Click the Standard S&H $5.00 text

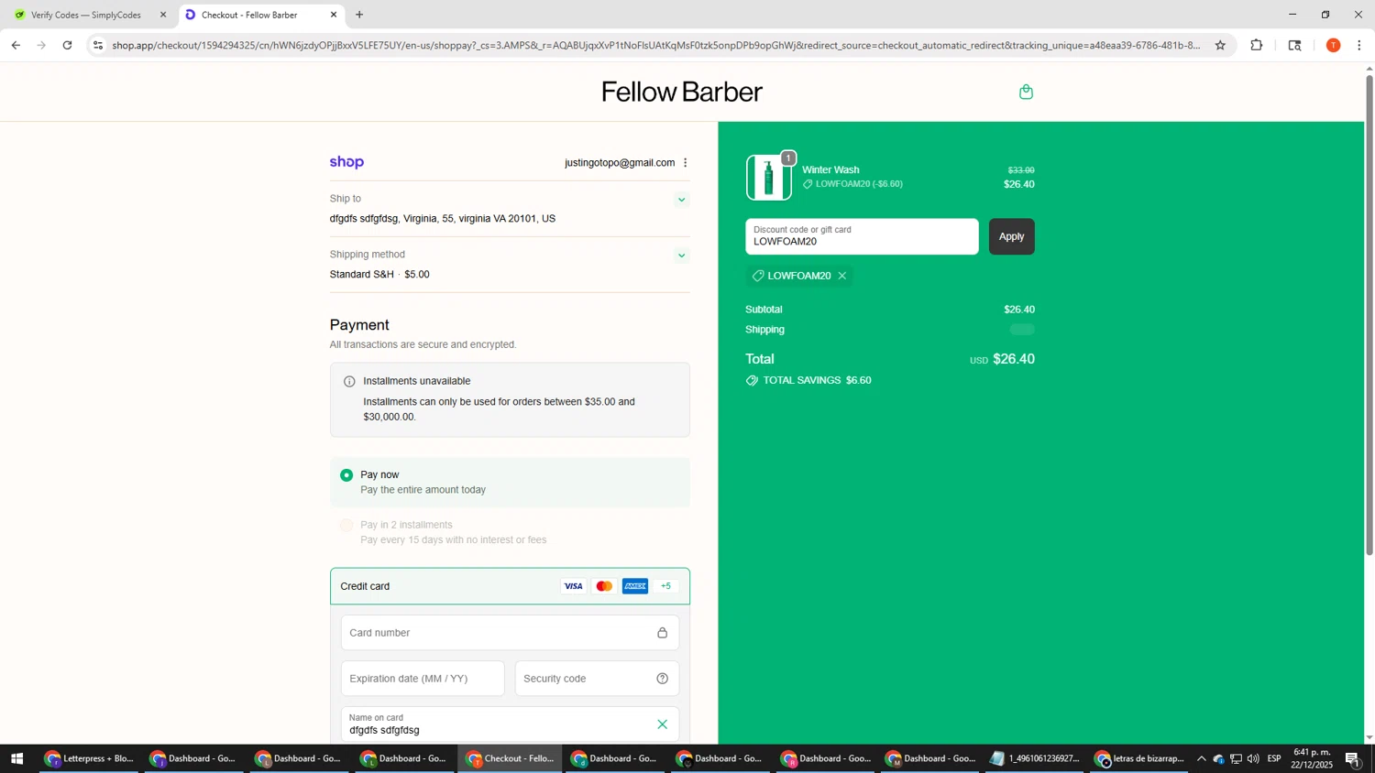coord(379,275)
